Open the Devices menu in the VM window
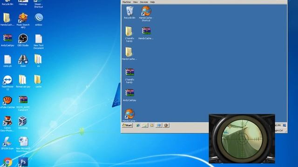 (144, 2)
